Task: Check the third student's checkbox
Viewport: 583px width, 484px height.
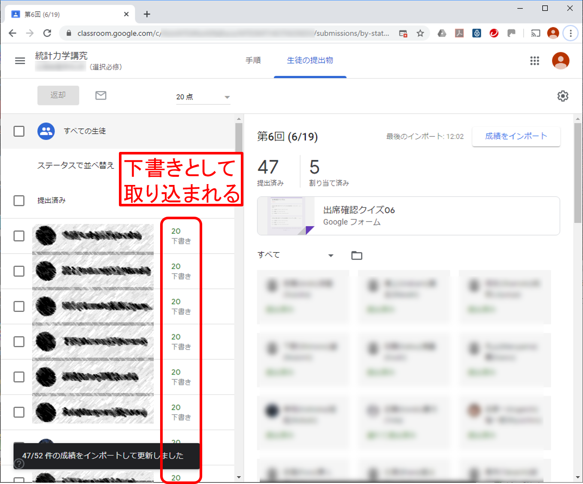Action: pyautogui.click(x=19, y=306)
